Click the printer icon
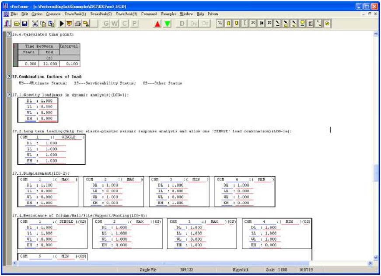 tap(77, 24)
